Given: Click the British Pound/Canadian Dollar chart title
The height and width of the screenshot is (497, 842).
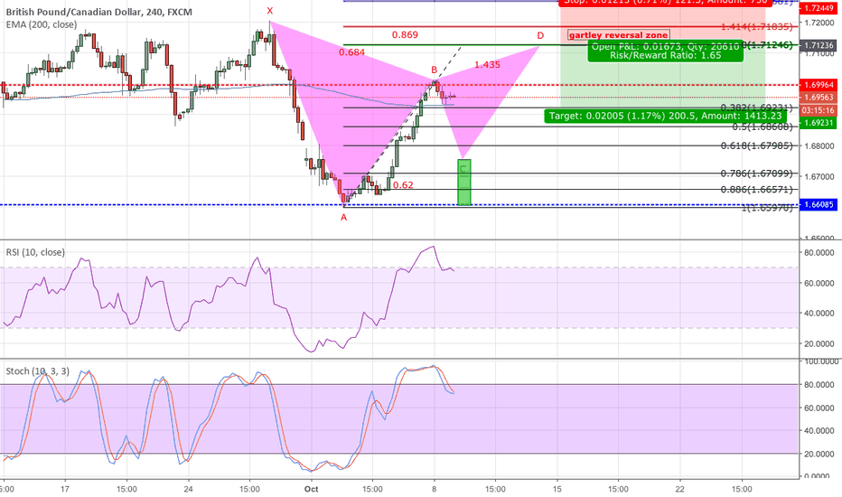Looking at the screenshot, I should [x=98, y=12].
